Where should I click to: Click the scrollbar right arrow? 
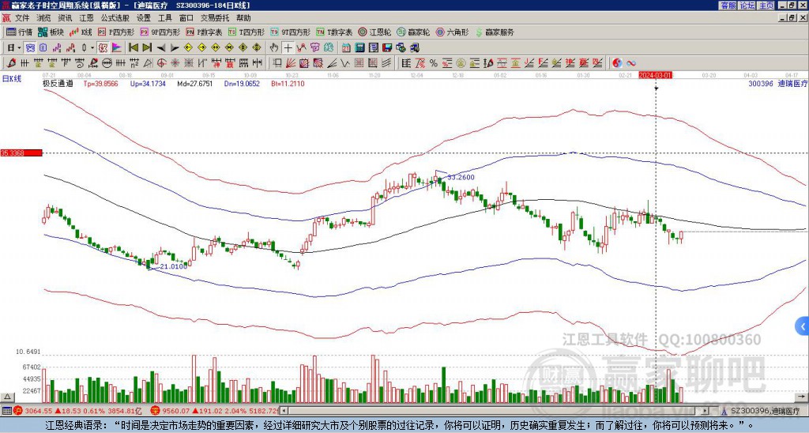(x=706, y=411)
